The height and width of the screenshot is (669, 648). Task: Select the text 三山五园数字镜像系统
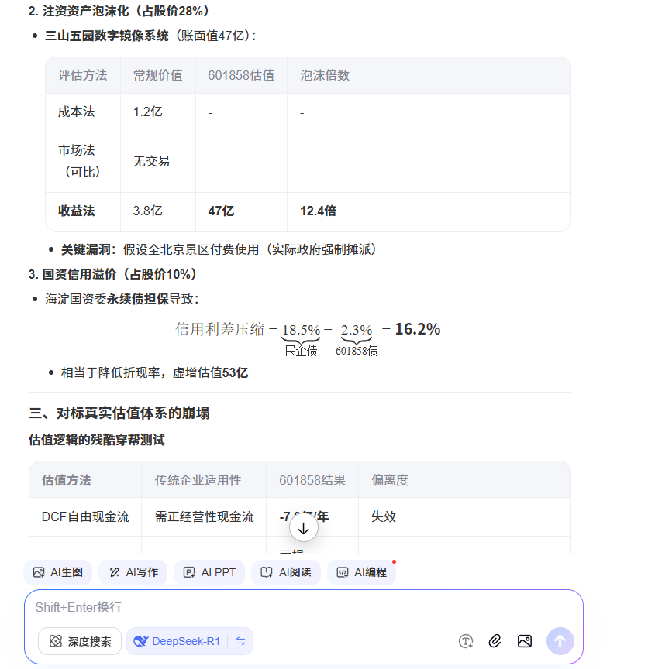pyautogui.click(x=106, y=36)
